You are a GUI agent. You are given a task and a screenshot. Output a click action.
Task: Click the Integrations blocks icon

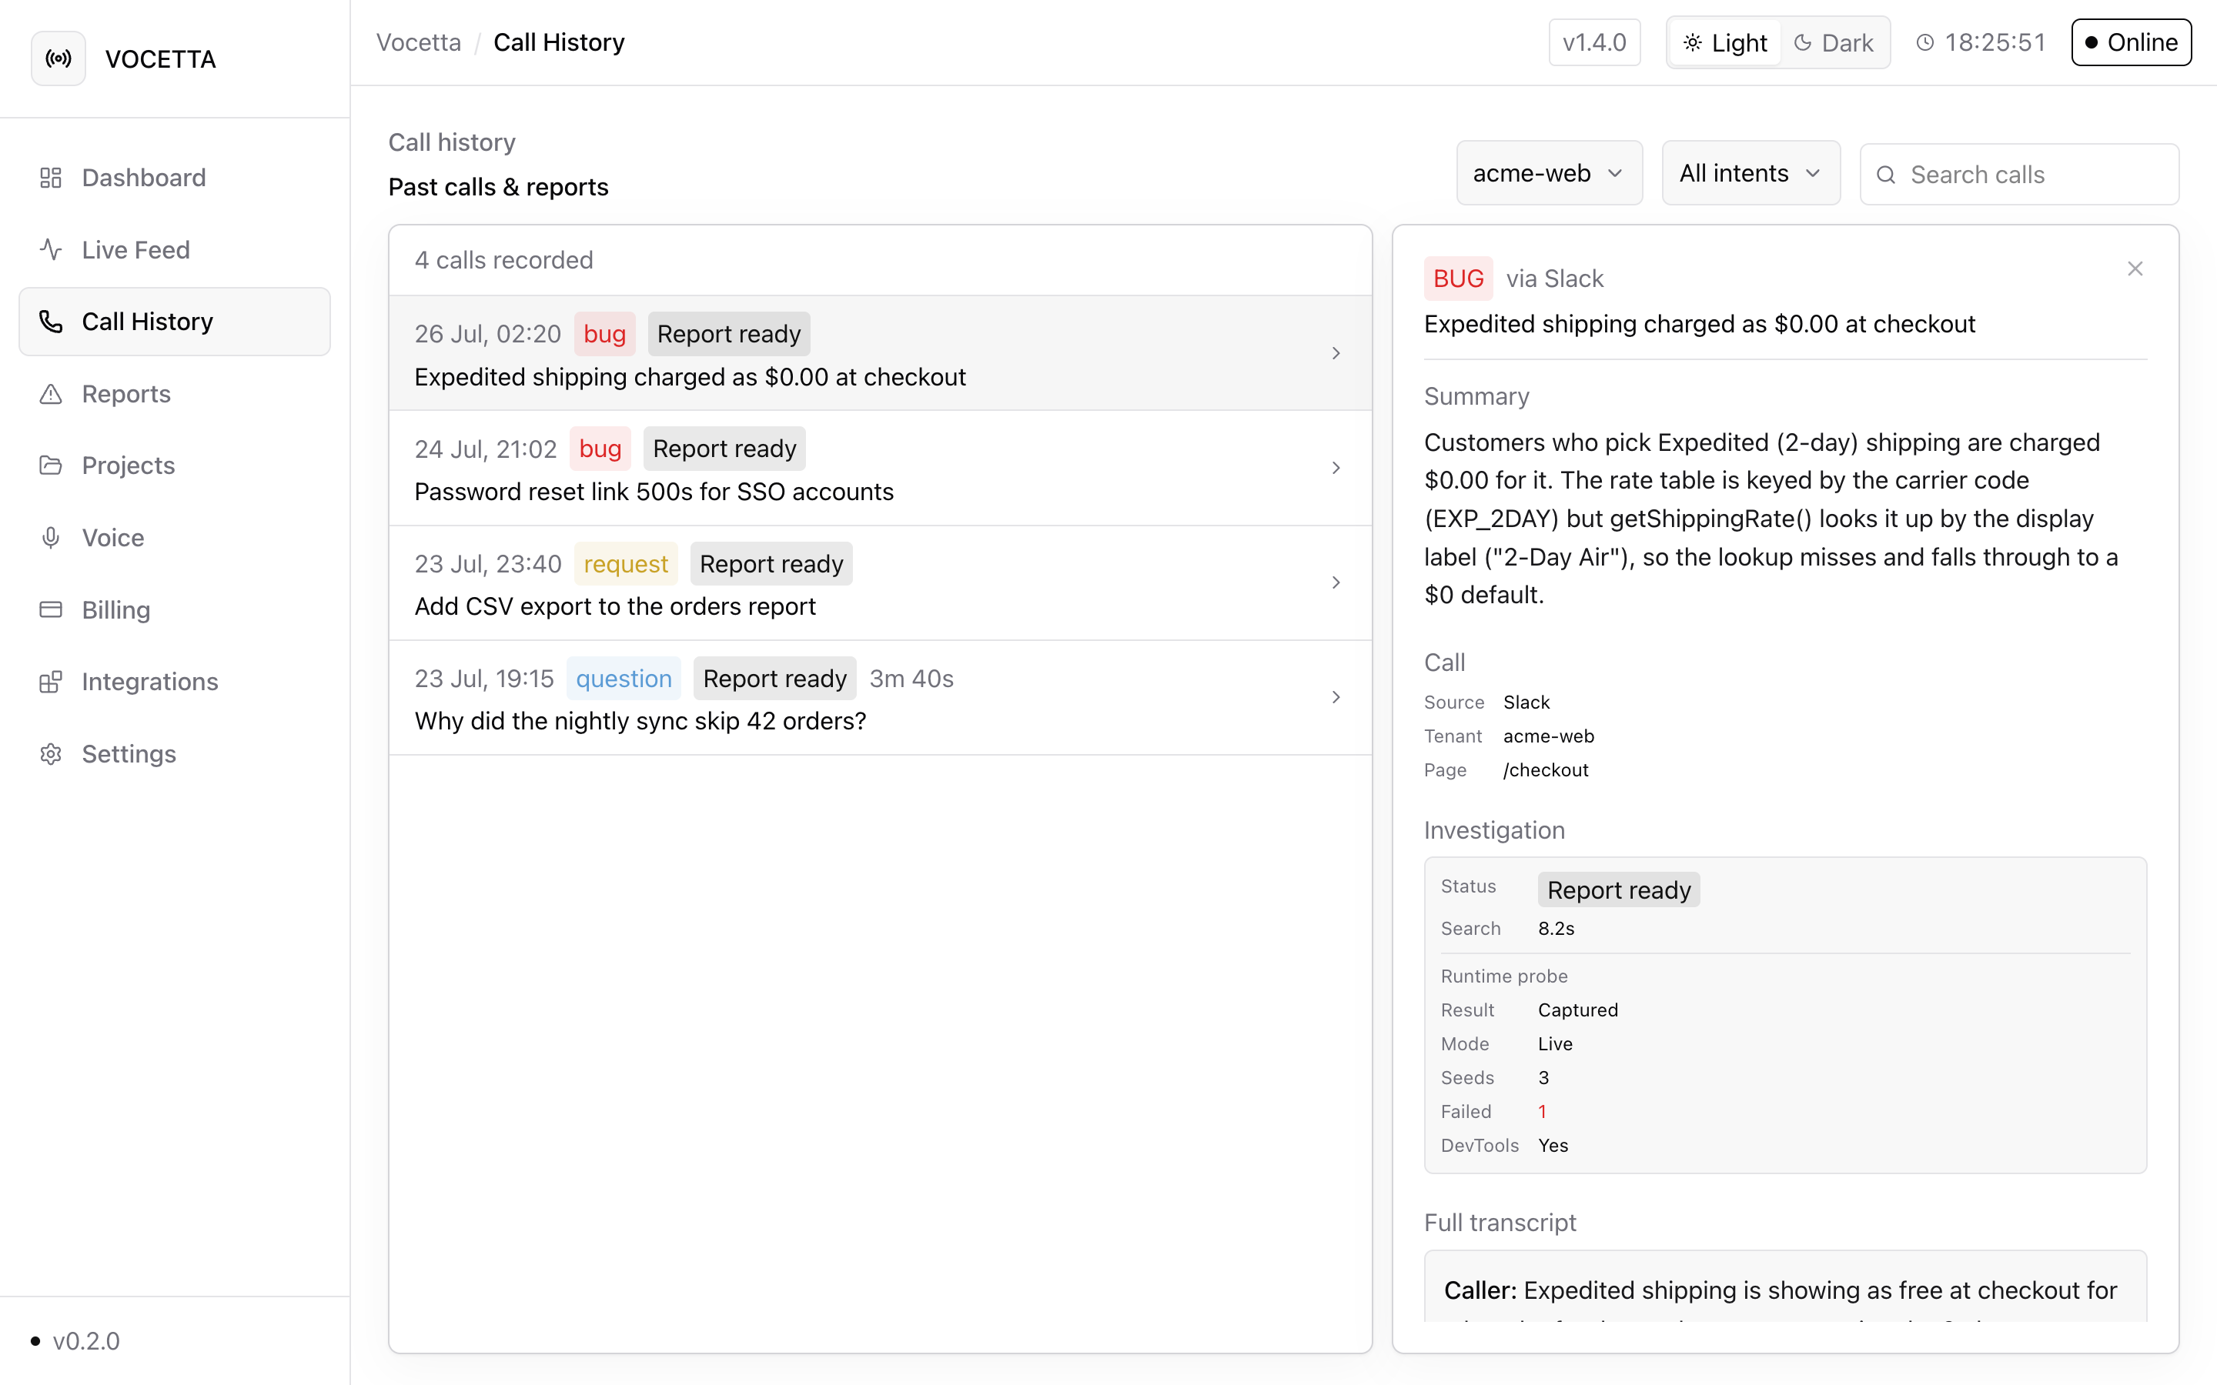click(50, 682)
